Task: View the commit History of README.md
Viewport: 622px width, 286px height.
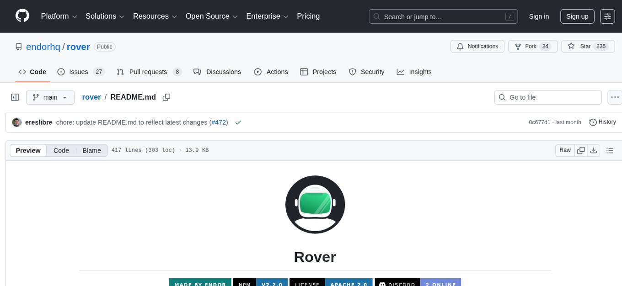Action: (x=602, y=122)
